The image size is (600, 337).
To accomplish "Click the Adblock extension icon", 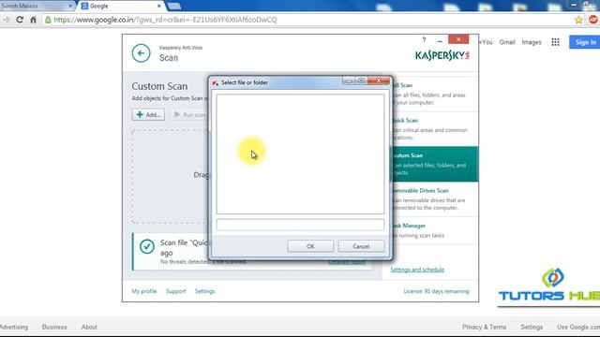I will (x=593, y=20).
